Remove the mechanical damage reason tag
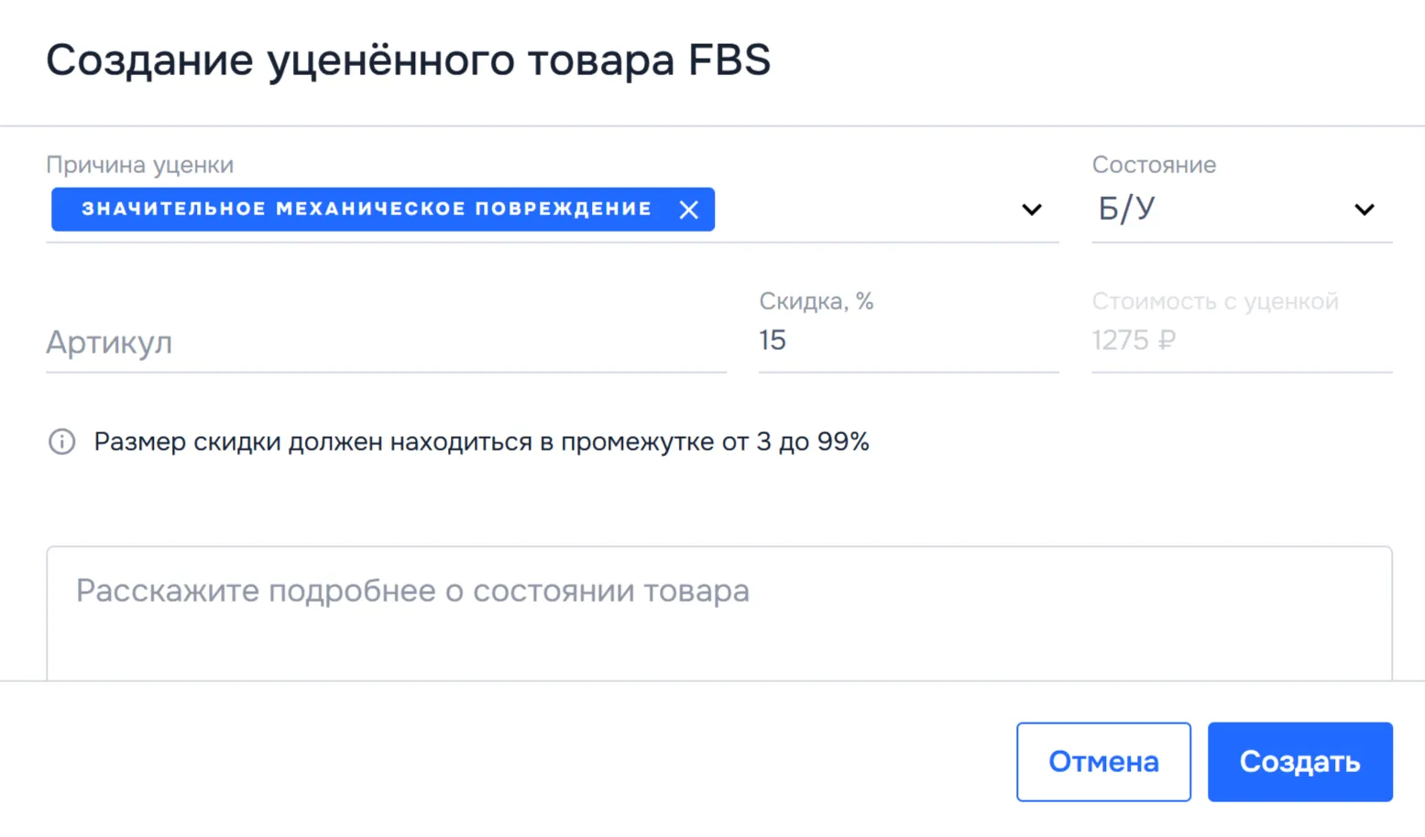Viewport: 1425px width, 837px height. pyautogui.click(x=689, y=210)
